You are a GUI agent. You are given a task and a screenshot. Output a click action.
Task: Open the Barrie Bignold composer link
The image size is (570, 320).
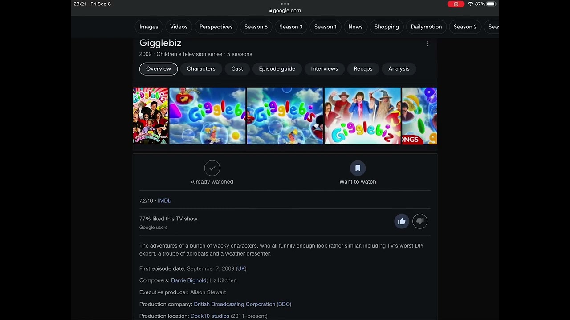click(188, 280)
